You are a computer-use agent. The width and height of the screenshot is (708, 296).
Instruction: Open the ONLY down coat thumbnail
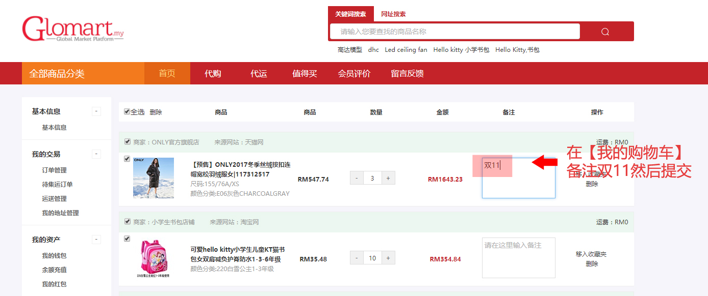click(154, 178)
